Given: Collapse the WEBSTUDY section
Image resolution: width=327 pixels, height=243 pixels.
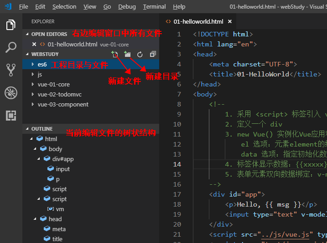Looking at the screenshot, I should tap(27, 54).
